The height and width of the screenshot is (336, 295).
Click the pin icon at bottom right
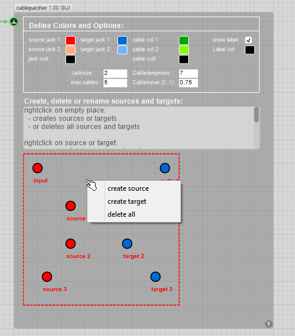click(x=268, y=324)
